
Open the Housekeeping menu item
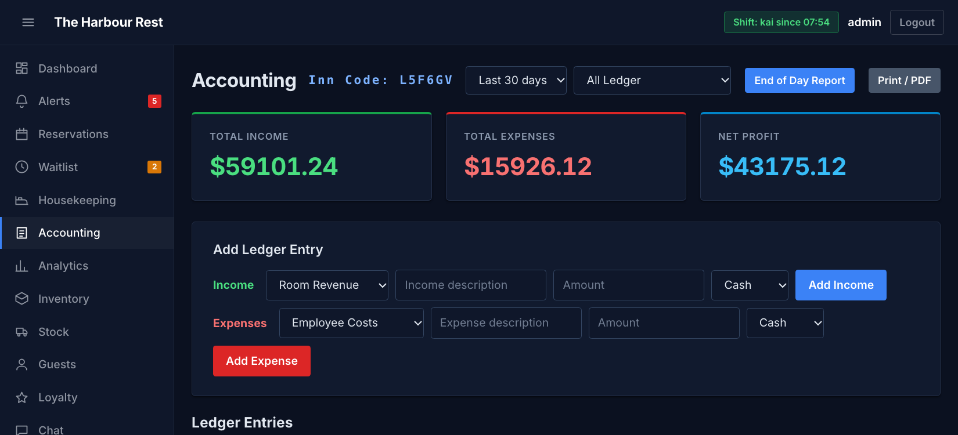[x=87, y=200]
